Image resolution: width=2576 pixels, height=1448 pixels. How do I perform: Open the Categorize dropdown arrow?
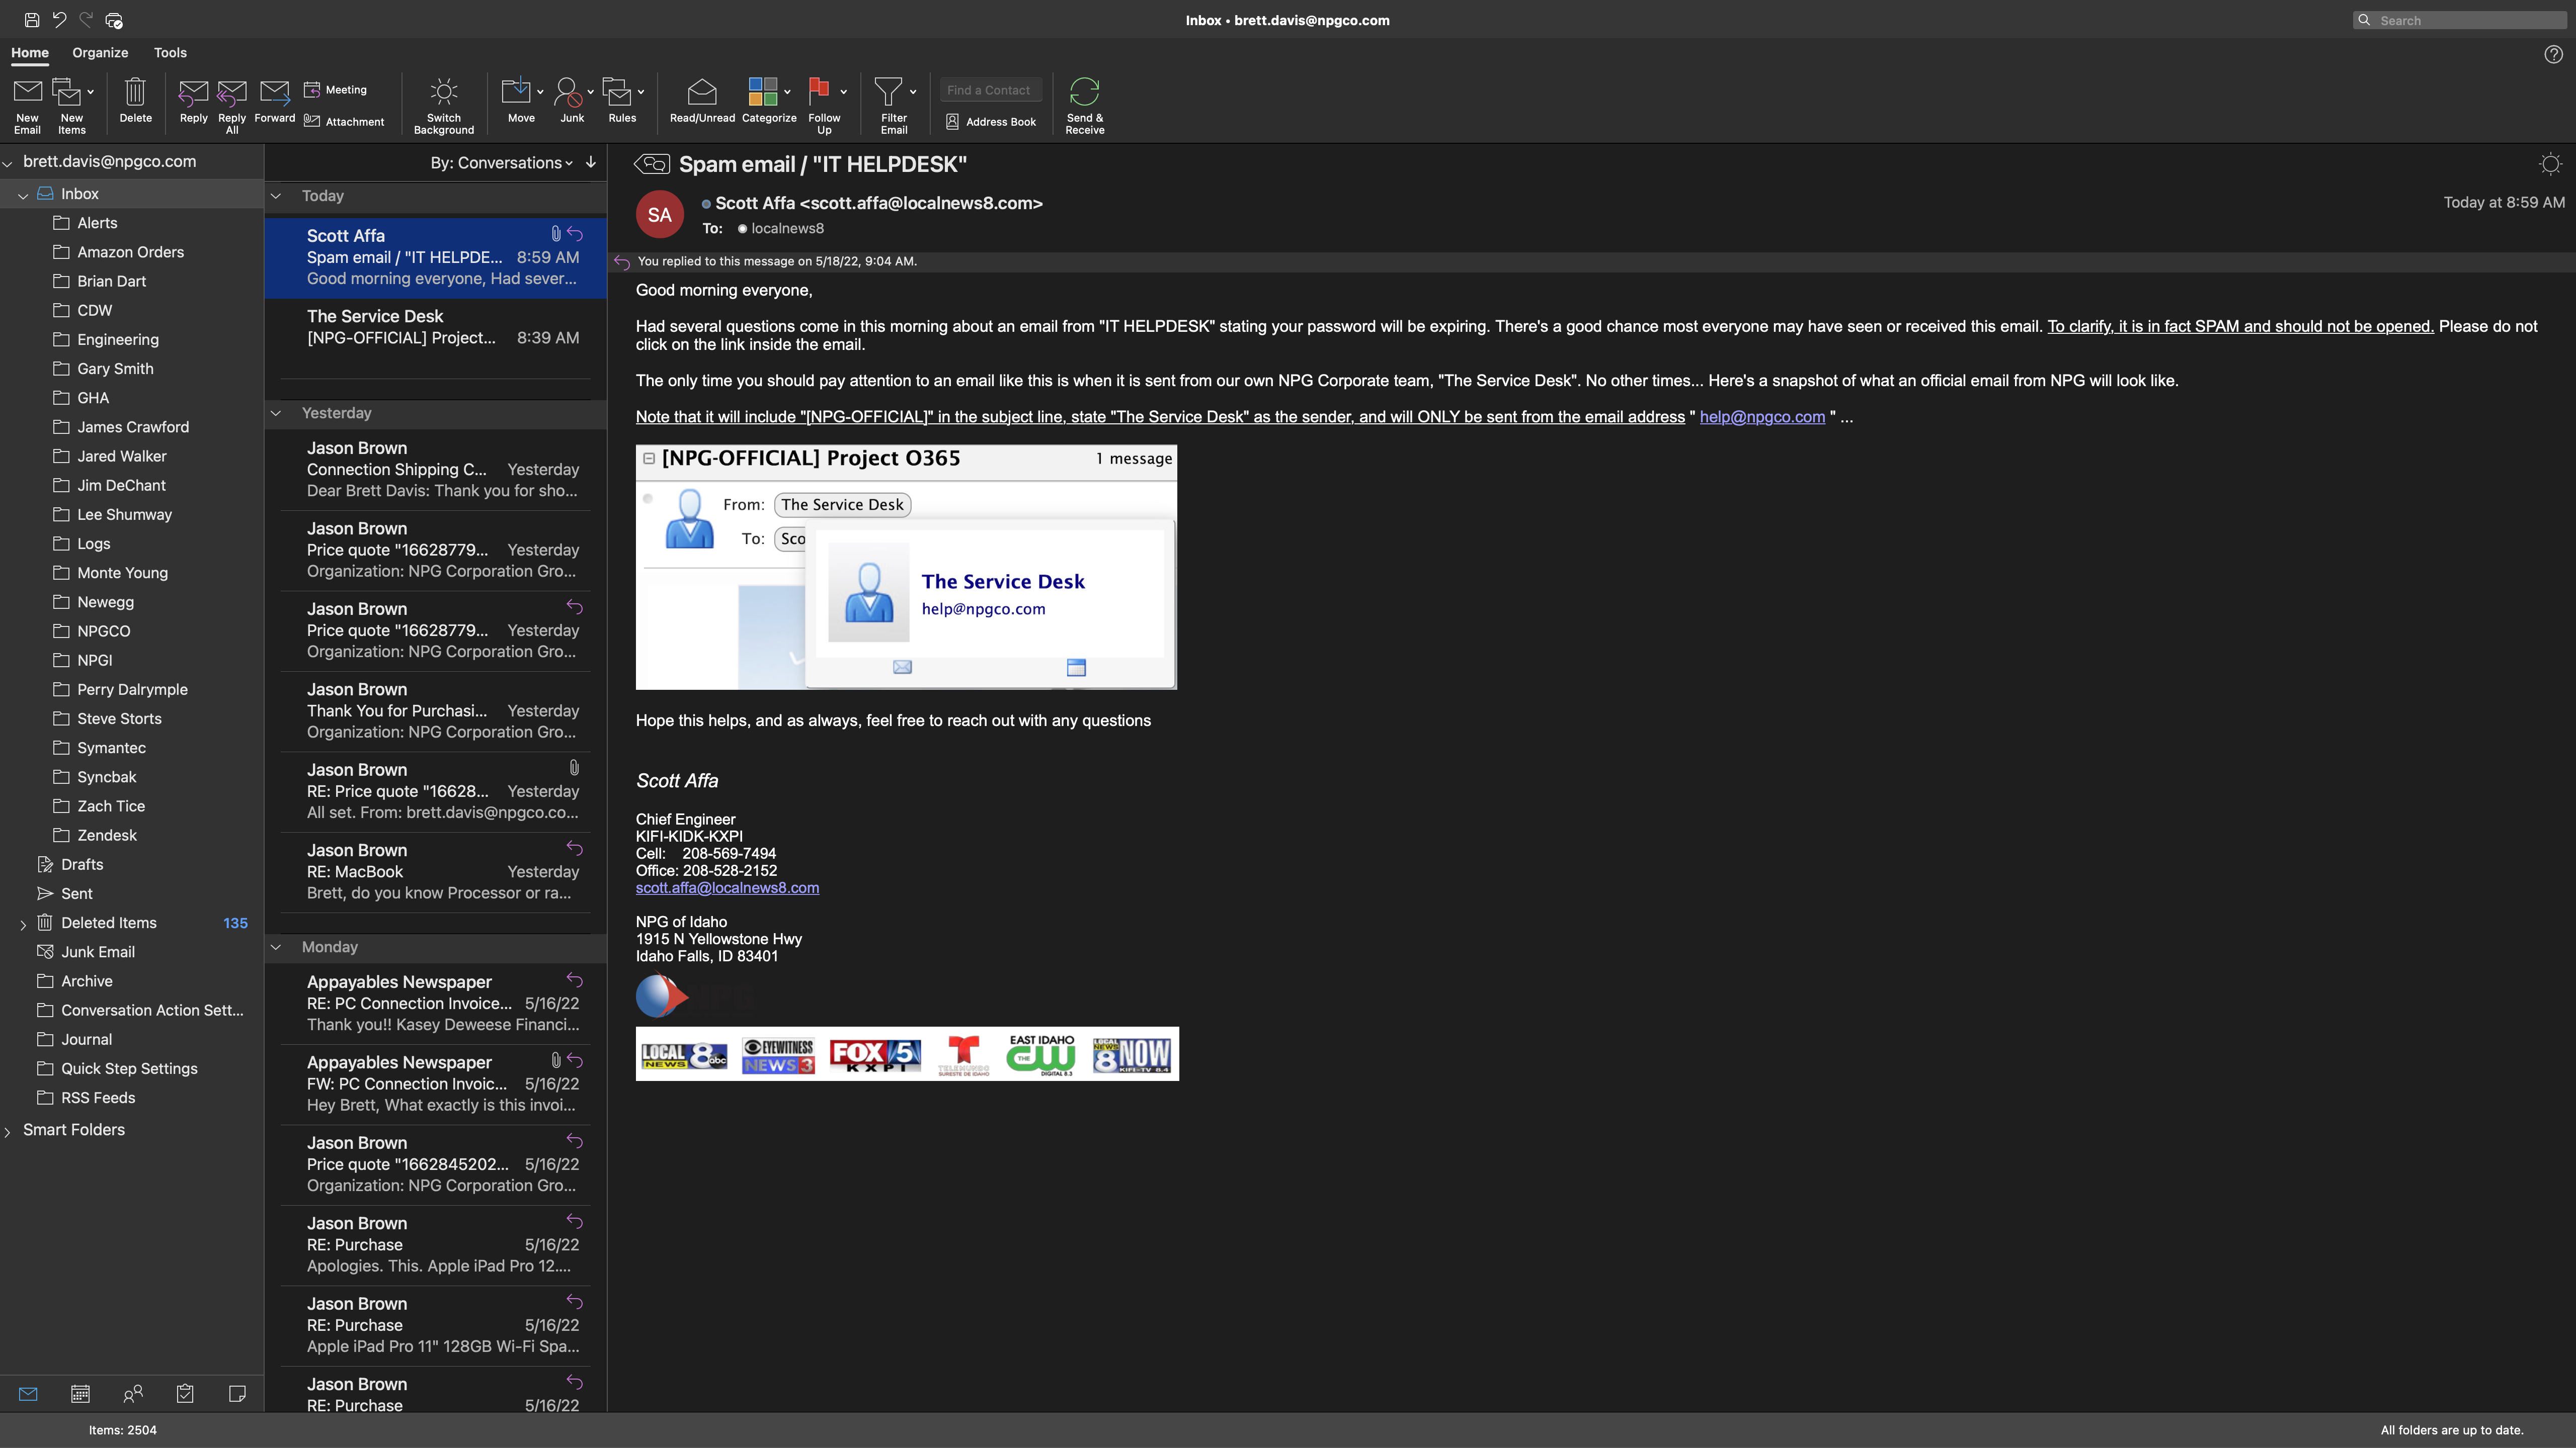pyautogui.click(x=787, y=92)
